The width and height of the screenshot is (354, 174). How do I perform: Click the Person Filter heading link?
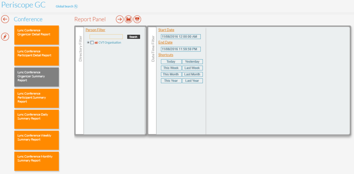95,30
